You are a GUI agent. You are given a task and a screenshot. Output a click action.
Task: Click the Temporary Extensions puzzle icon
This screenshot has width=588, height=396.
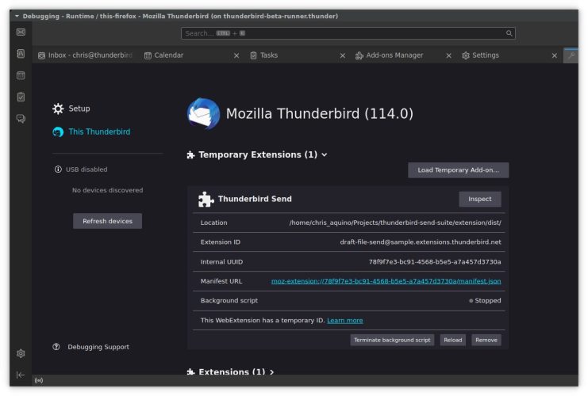(x=191, y=154)
